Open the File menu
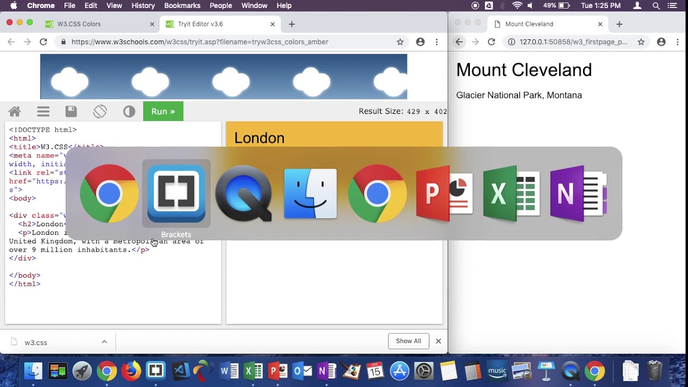Image resolution: width=688 pixels, height=387 pixels. (69, 5)
